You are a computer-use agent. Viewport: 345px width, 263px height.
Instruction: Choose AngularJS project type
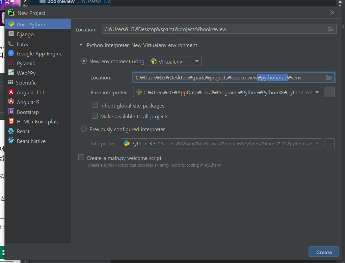38,102
